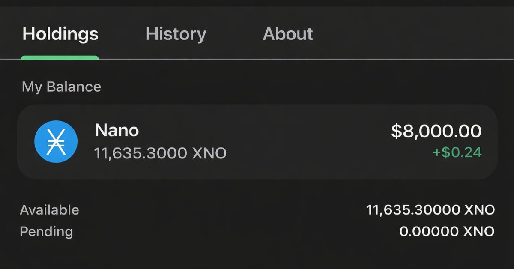Click the Pending label
The image size is (514, 269).
click(46, 232)
